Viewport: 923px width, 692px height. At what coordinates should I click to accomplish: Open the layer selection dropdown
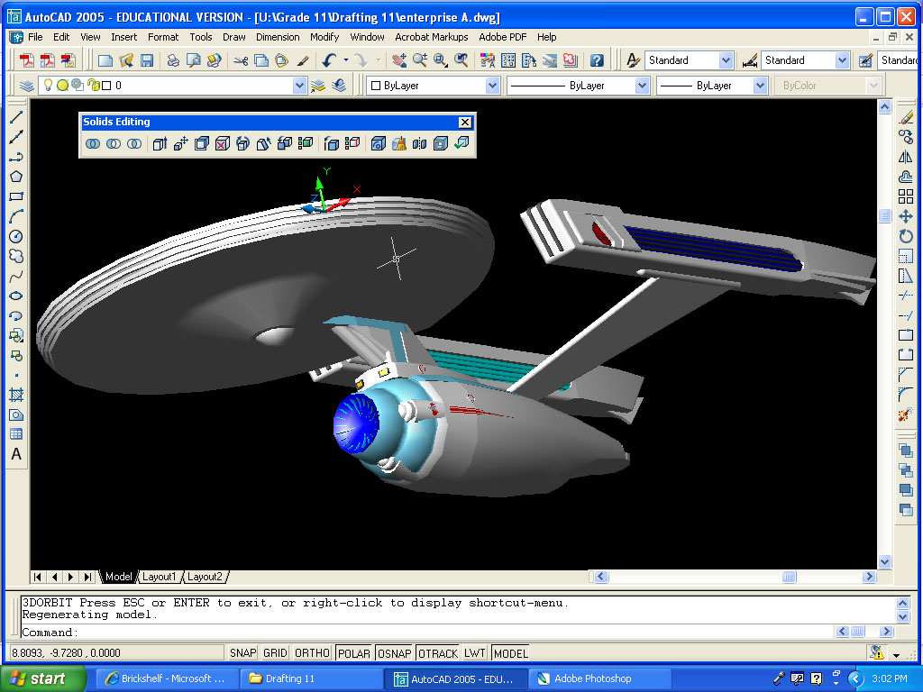(x=300, y=86)
